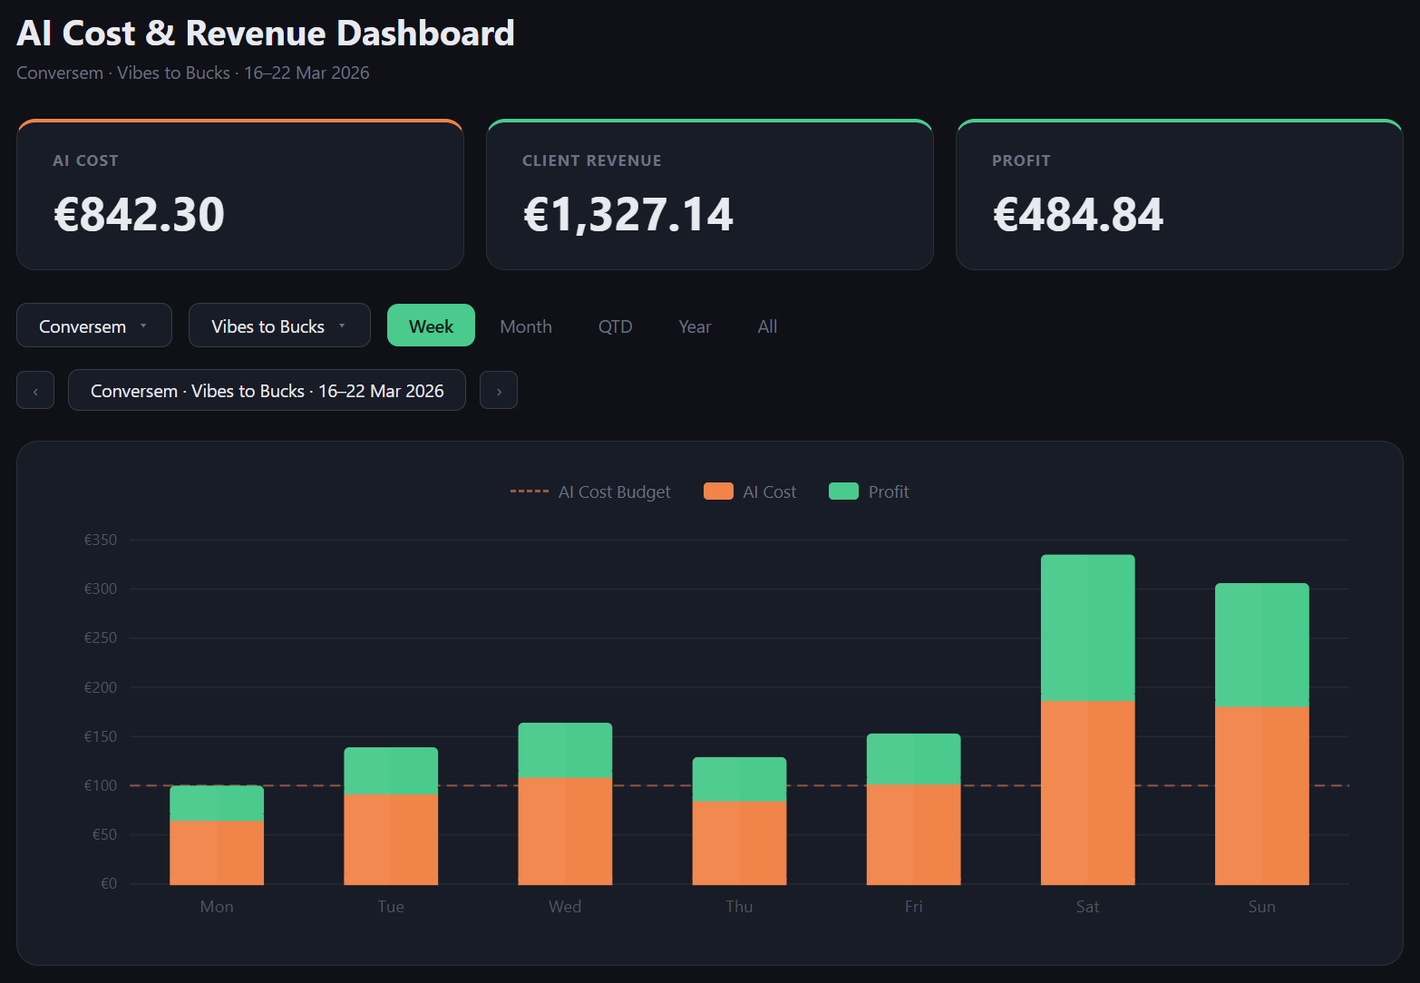Open the Conversem account selector

point(93,325)
